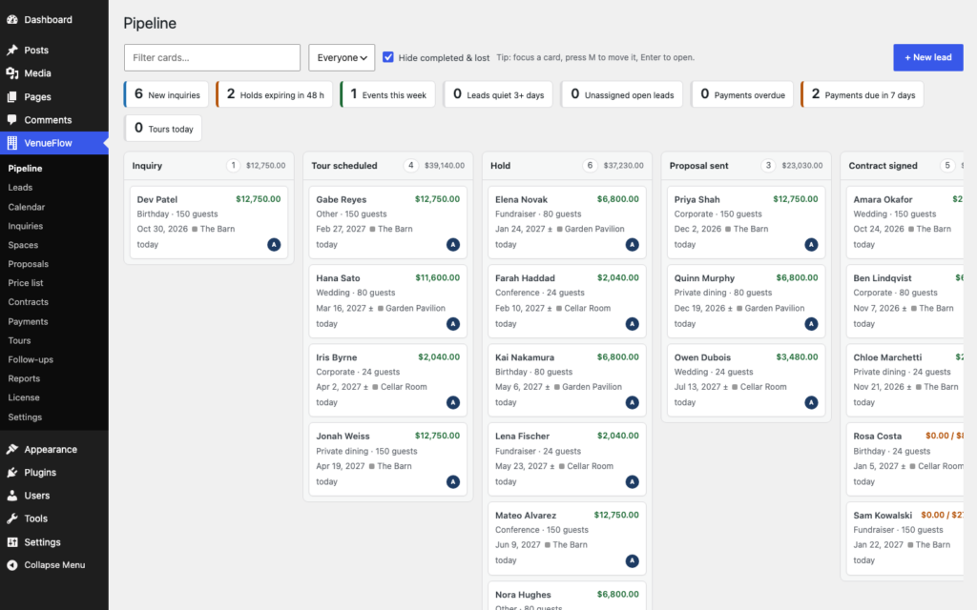This screenshot has height=610, width=977.
Task: Open Contracts submenu item
Action: [28, 302]
